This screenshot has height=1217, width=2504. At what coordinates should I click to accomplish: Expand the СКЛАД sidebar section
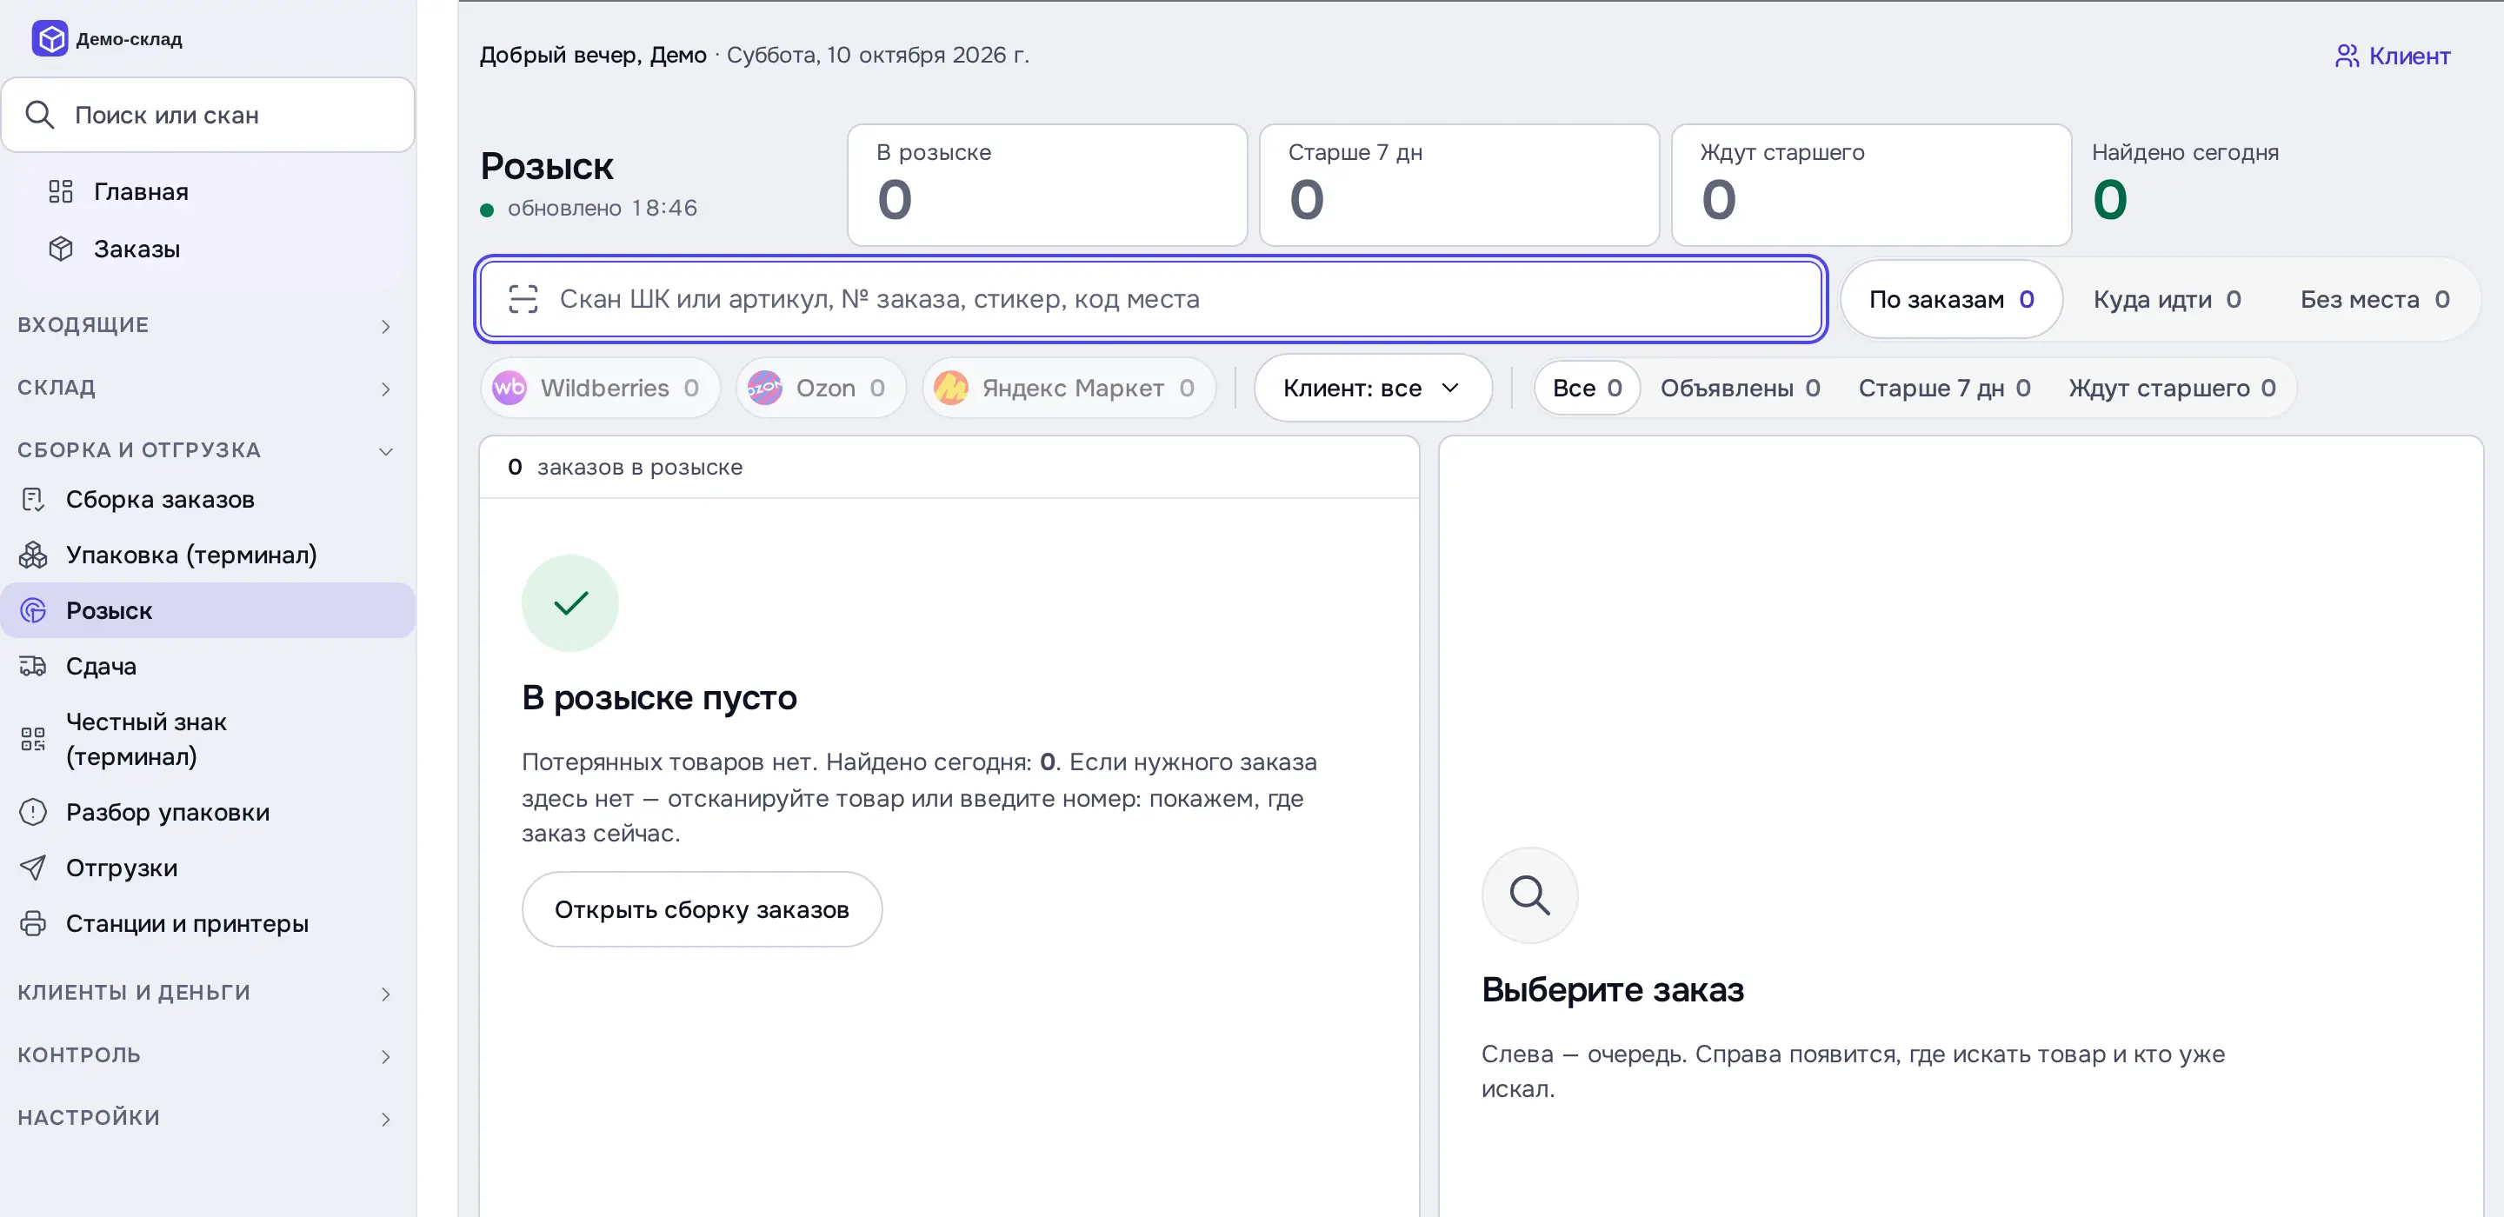[207, 388]
